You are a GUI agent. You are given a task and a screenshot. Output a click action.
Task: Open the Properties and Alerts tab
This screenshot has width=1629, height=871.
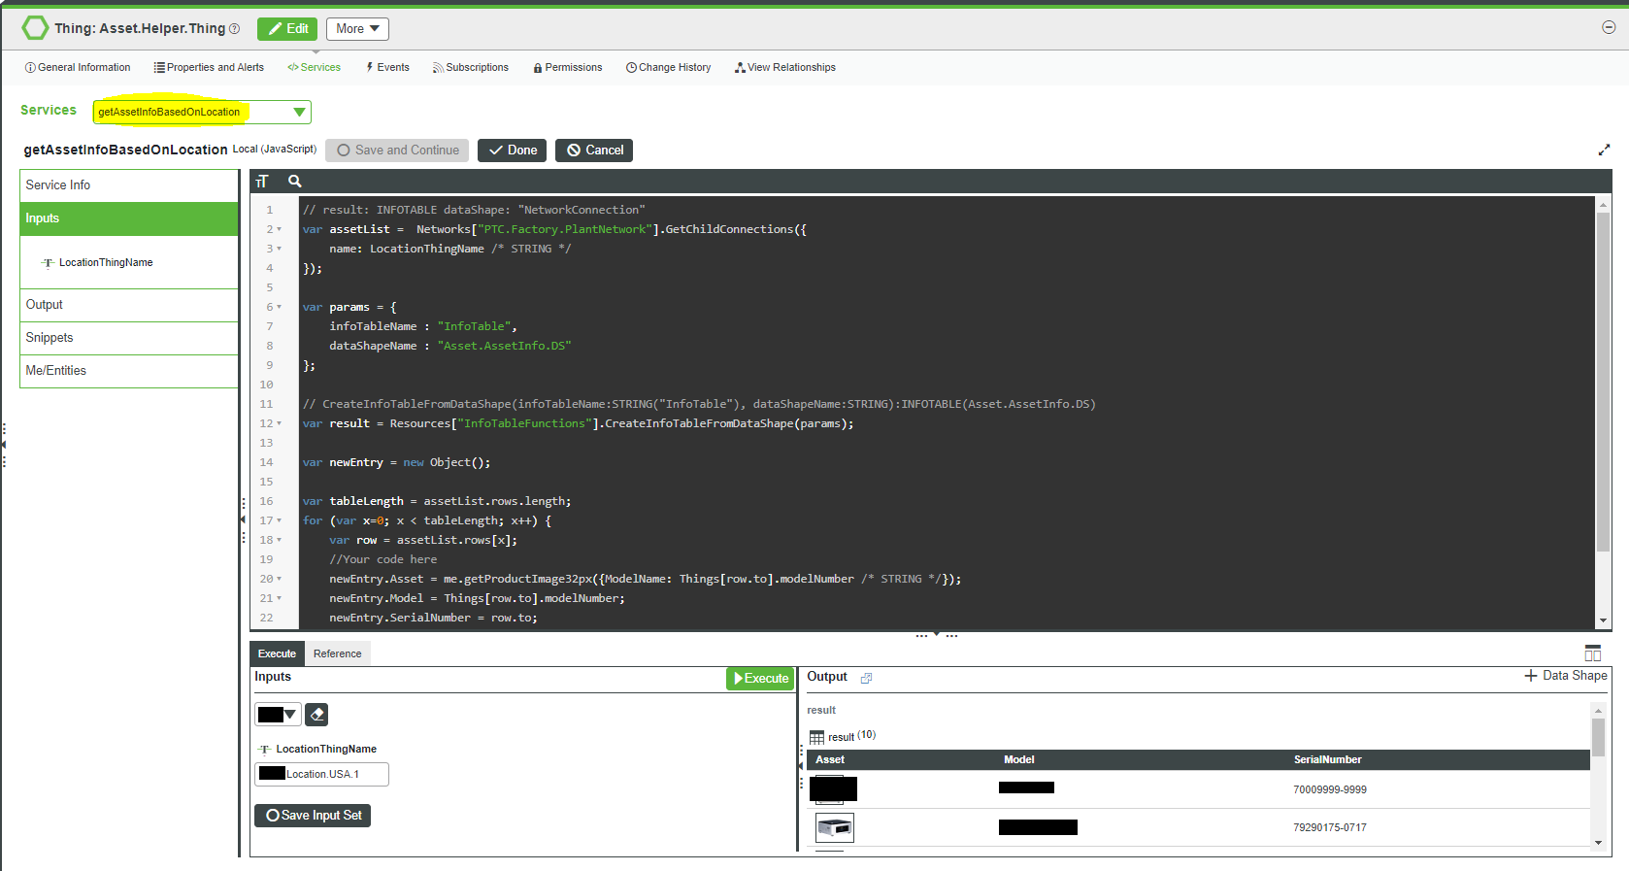click(209, 67)
